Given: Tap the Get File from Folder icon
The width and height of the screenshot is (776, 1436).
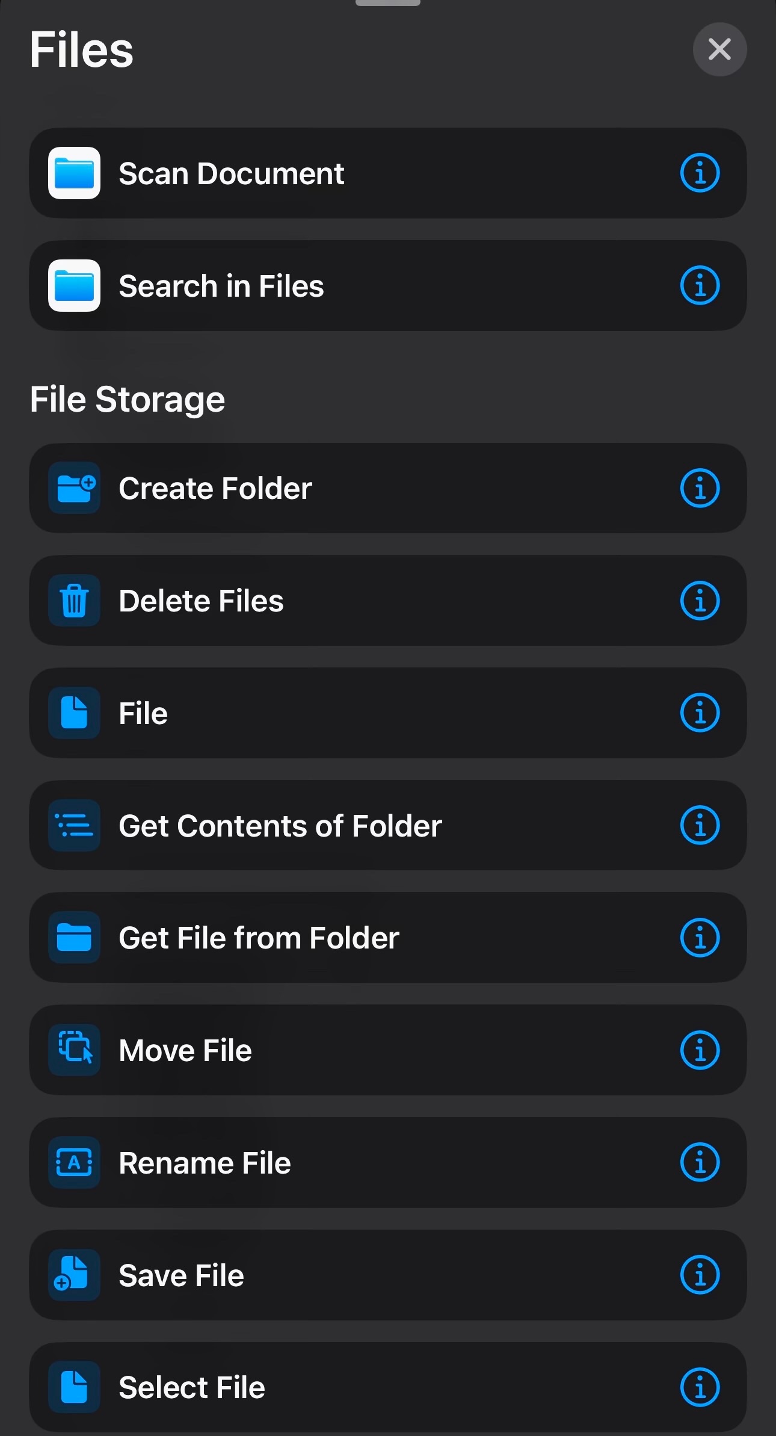Looking at the screenshot, I should (74, 938).
